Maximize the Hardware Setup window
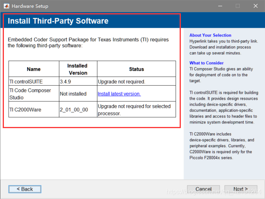This screenshot has width=265, height=199. tap(238, 6)
